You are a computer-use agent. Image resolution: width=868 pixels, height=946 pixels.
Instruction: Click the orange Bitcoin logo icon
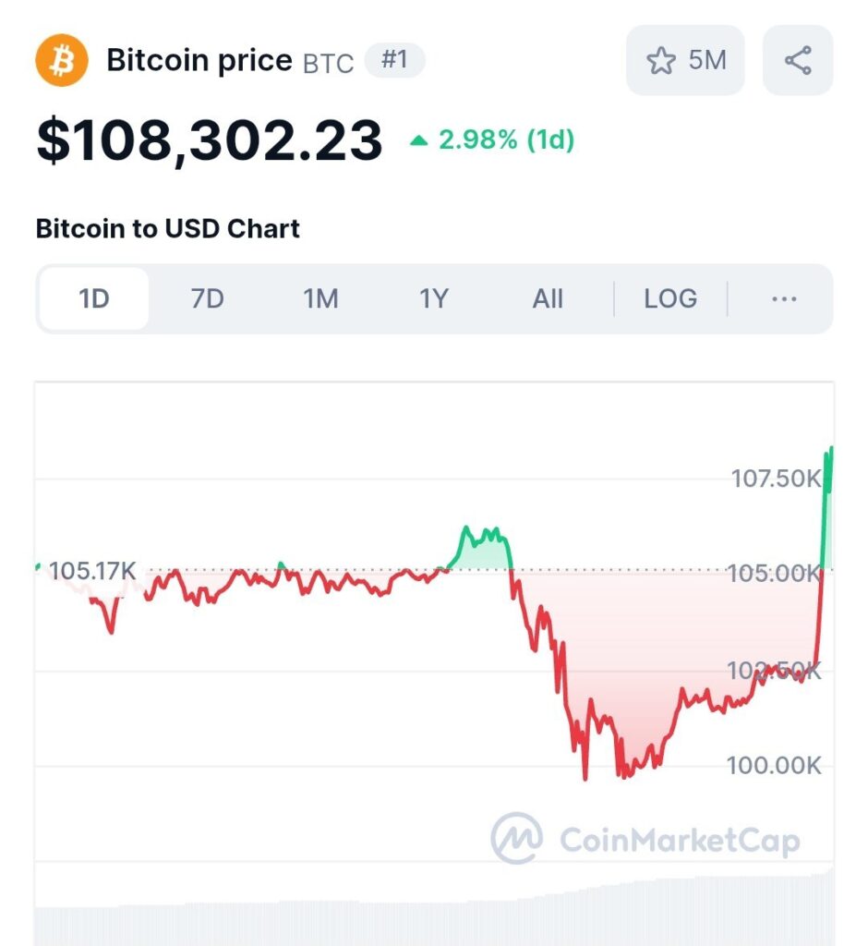[x=62, y=60]
